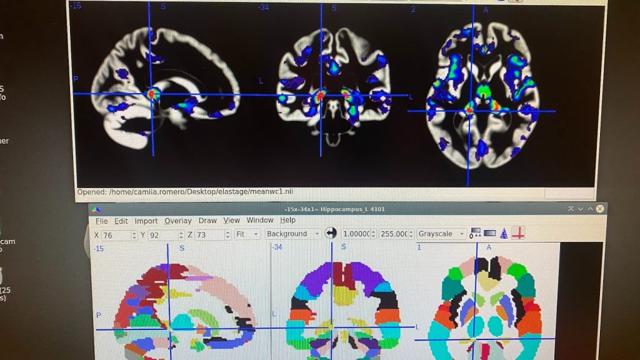Viewport: 640px width, 360px height.
Task: Open the Help menu
Action: tap(287, 220)
